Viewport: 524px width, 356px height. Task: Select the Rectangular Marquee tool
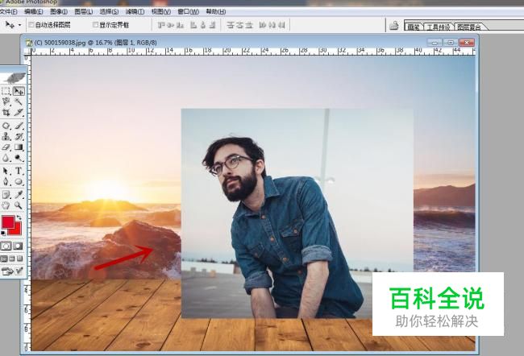tap(6, 91)
